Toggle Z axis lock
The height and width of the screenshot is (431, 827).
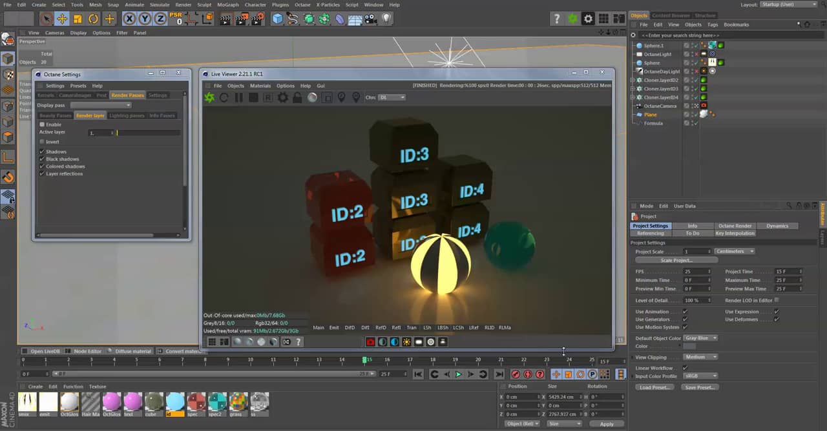(x=161, y=19)
